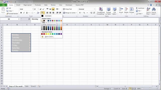Click the Copy button

point(10,11)
